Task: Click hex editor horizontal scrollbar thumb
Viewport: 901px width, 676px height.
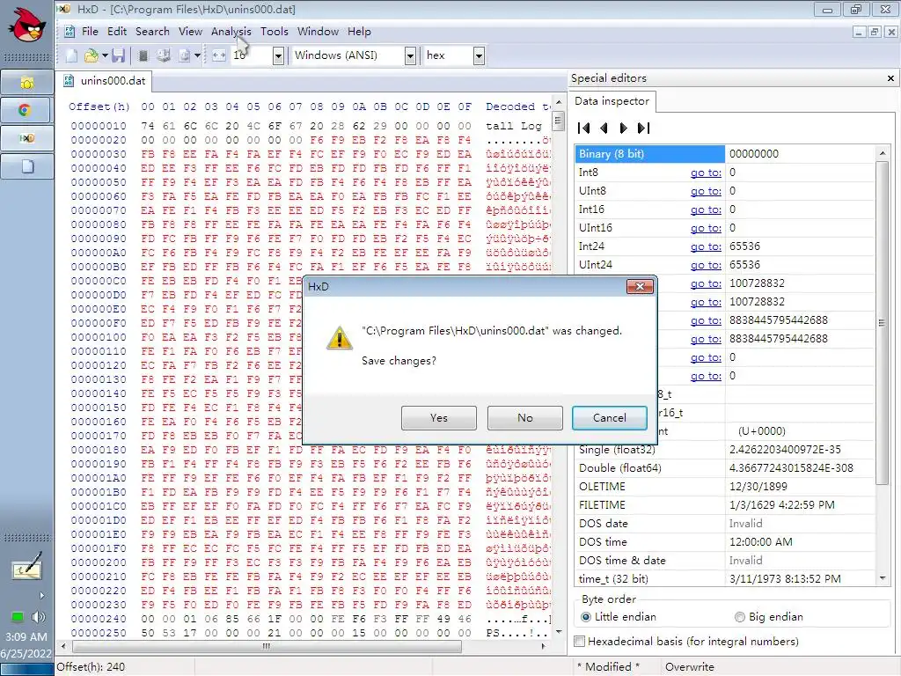Action: pos(267,646)
